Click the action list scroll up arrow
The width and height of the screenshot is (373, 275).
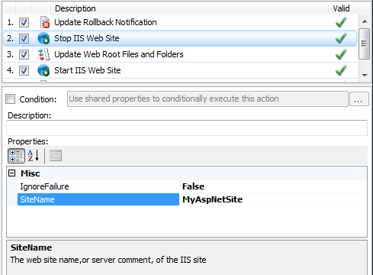click(x=365, y=21)
